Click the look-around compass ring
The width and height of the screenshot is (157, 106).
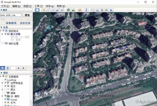[x=150, y=20]
